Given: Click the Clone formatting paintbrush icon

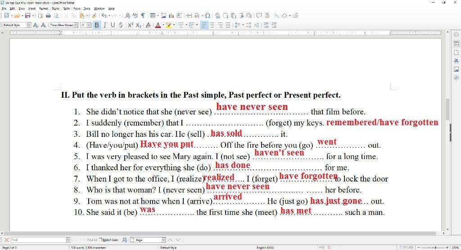Looking at the screenshot, I should pos(94,16).
